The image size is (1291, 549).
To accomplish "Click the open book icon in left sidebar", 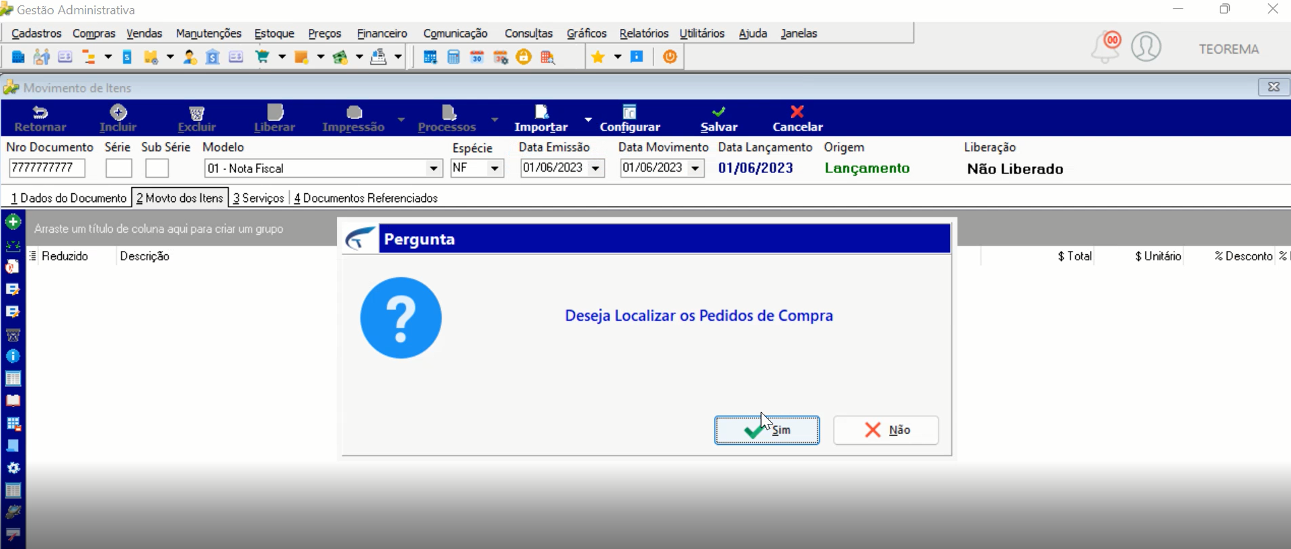I will 13,401.
